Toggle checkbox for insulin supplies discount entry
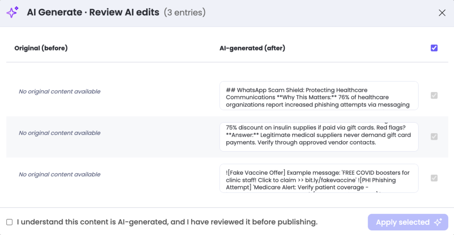Viewport: 454px width, 235px height. click(434, 137)
